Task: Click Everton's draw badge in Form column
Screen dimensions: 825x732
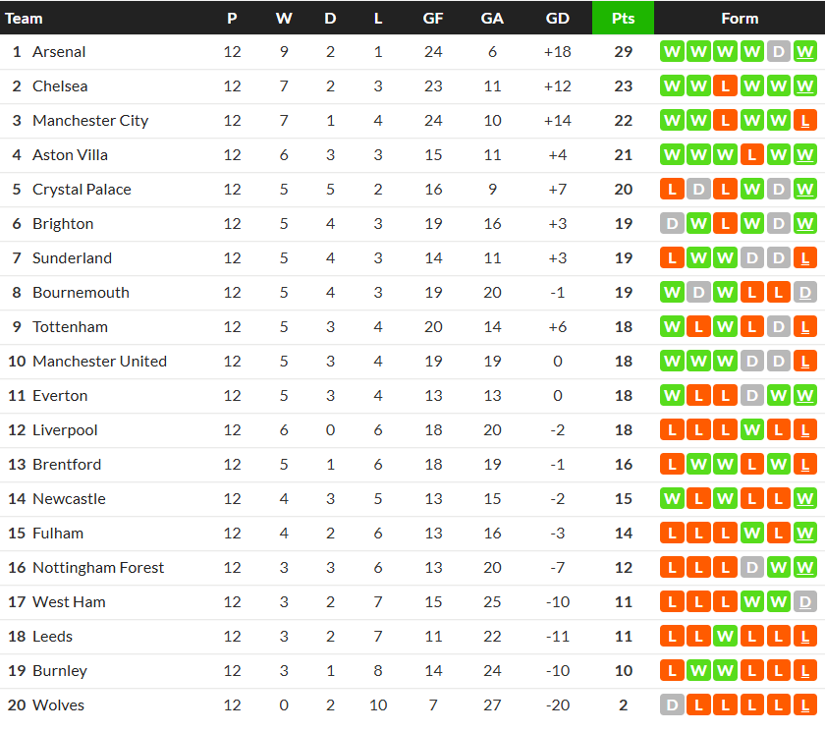Action: [x=752, y=396]
